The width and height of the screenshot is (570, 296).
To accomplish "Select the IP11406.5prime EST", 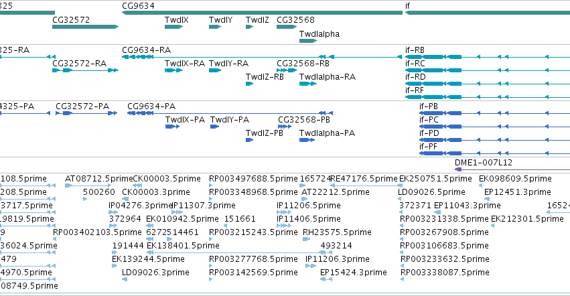I will pyautogui.click(x=284, y=226).
